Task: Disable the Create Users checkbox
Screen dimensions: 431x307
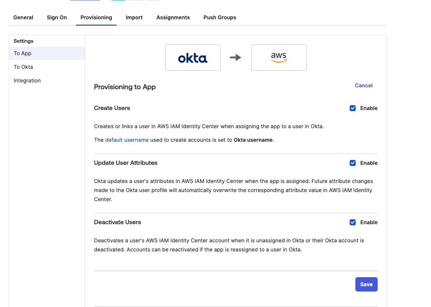Action: click(352, 108)
